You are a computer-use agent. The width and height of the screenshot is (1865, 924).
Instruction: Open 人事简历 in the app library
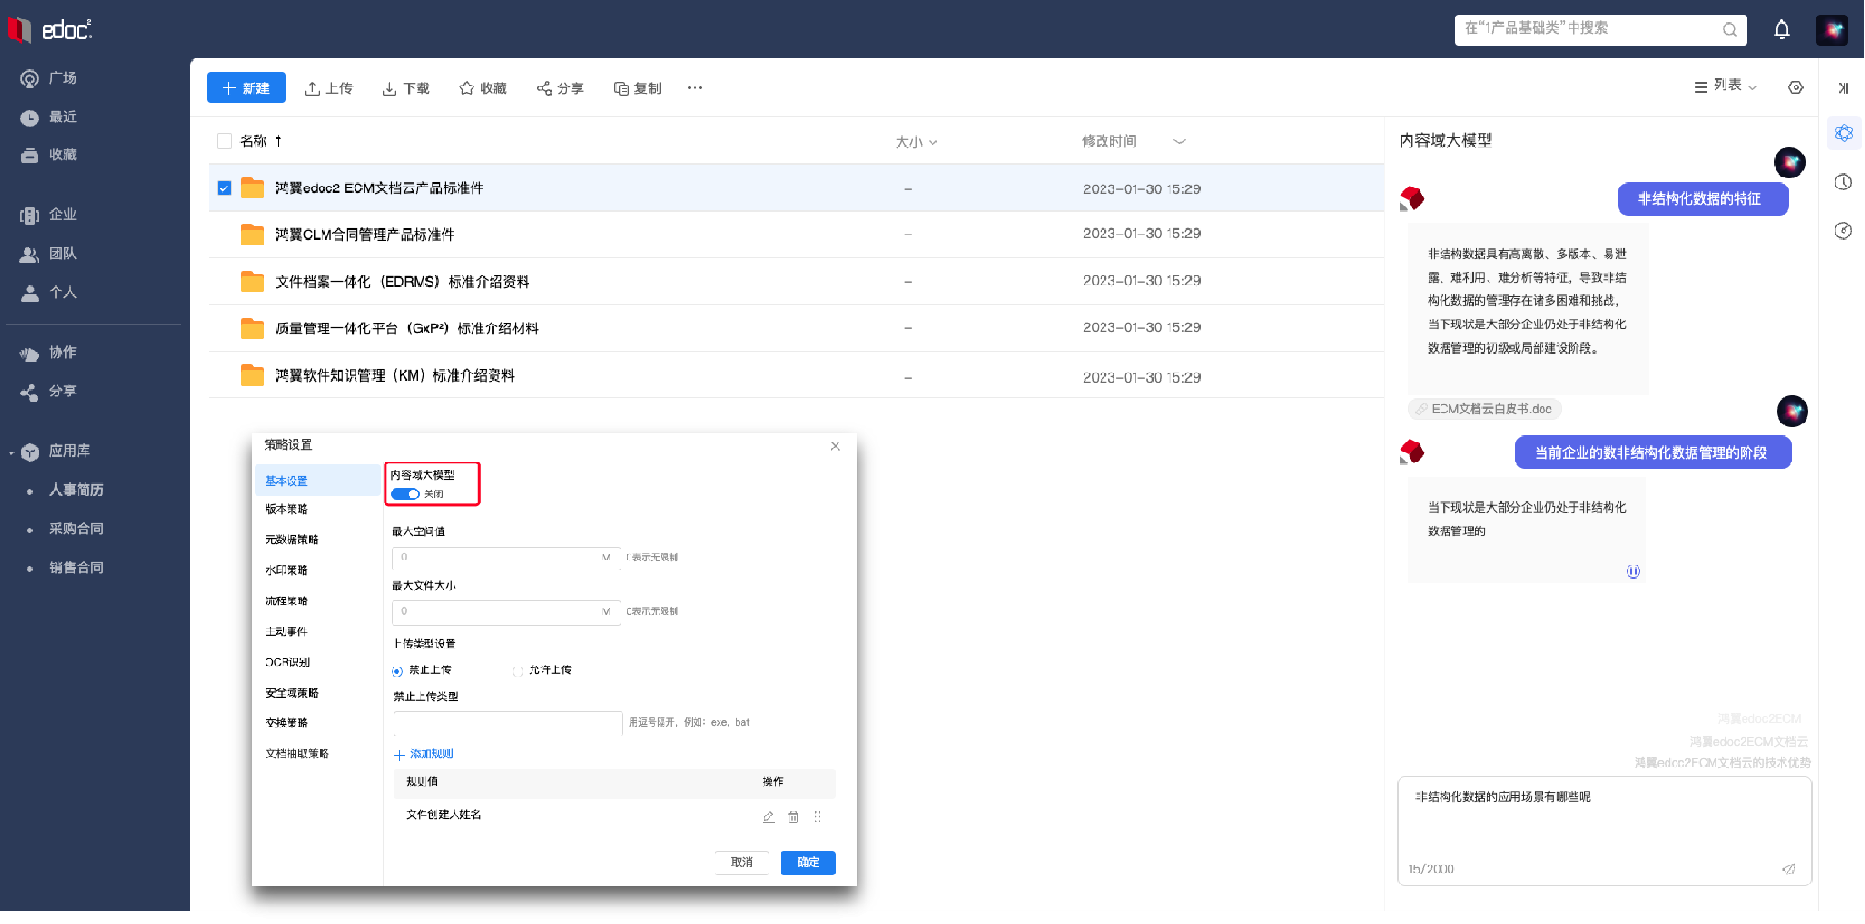[76, 490]
